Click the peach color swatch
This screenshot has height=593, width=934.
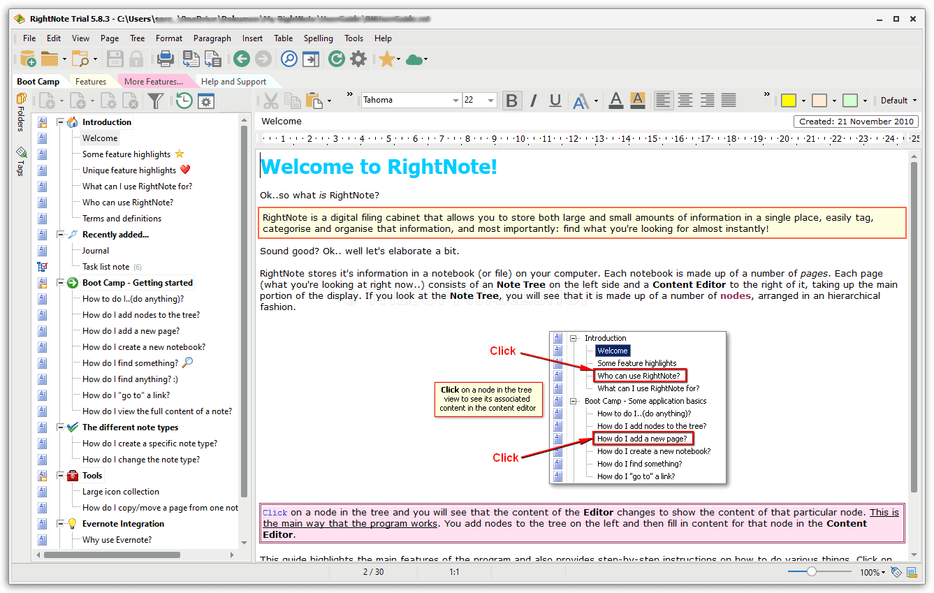click(819, 101)
